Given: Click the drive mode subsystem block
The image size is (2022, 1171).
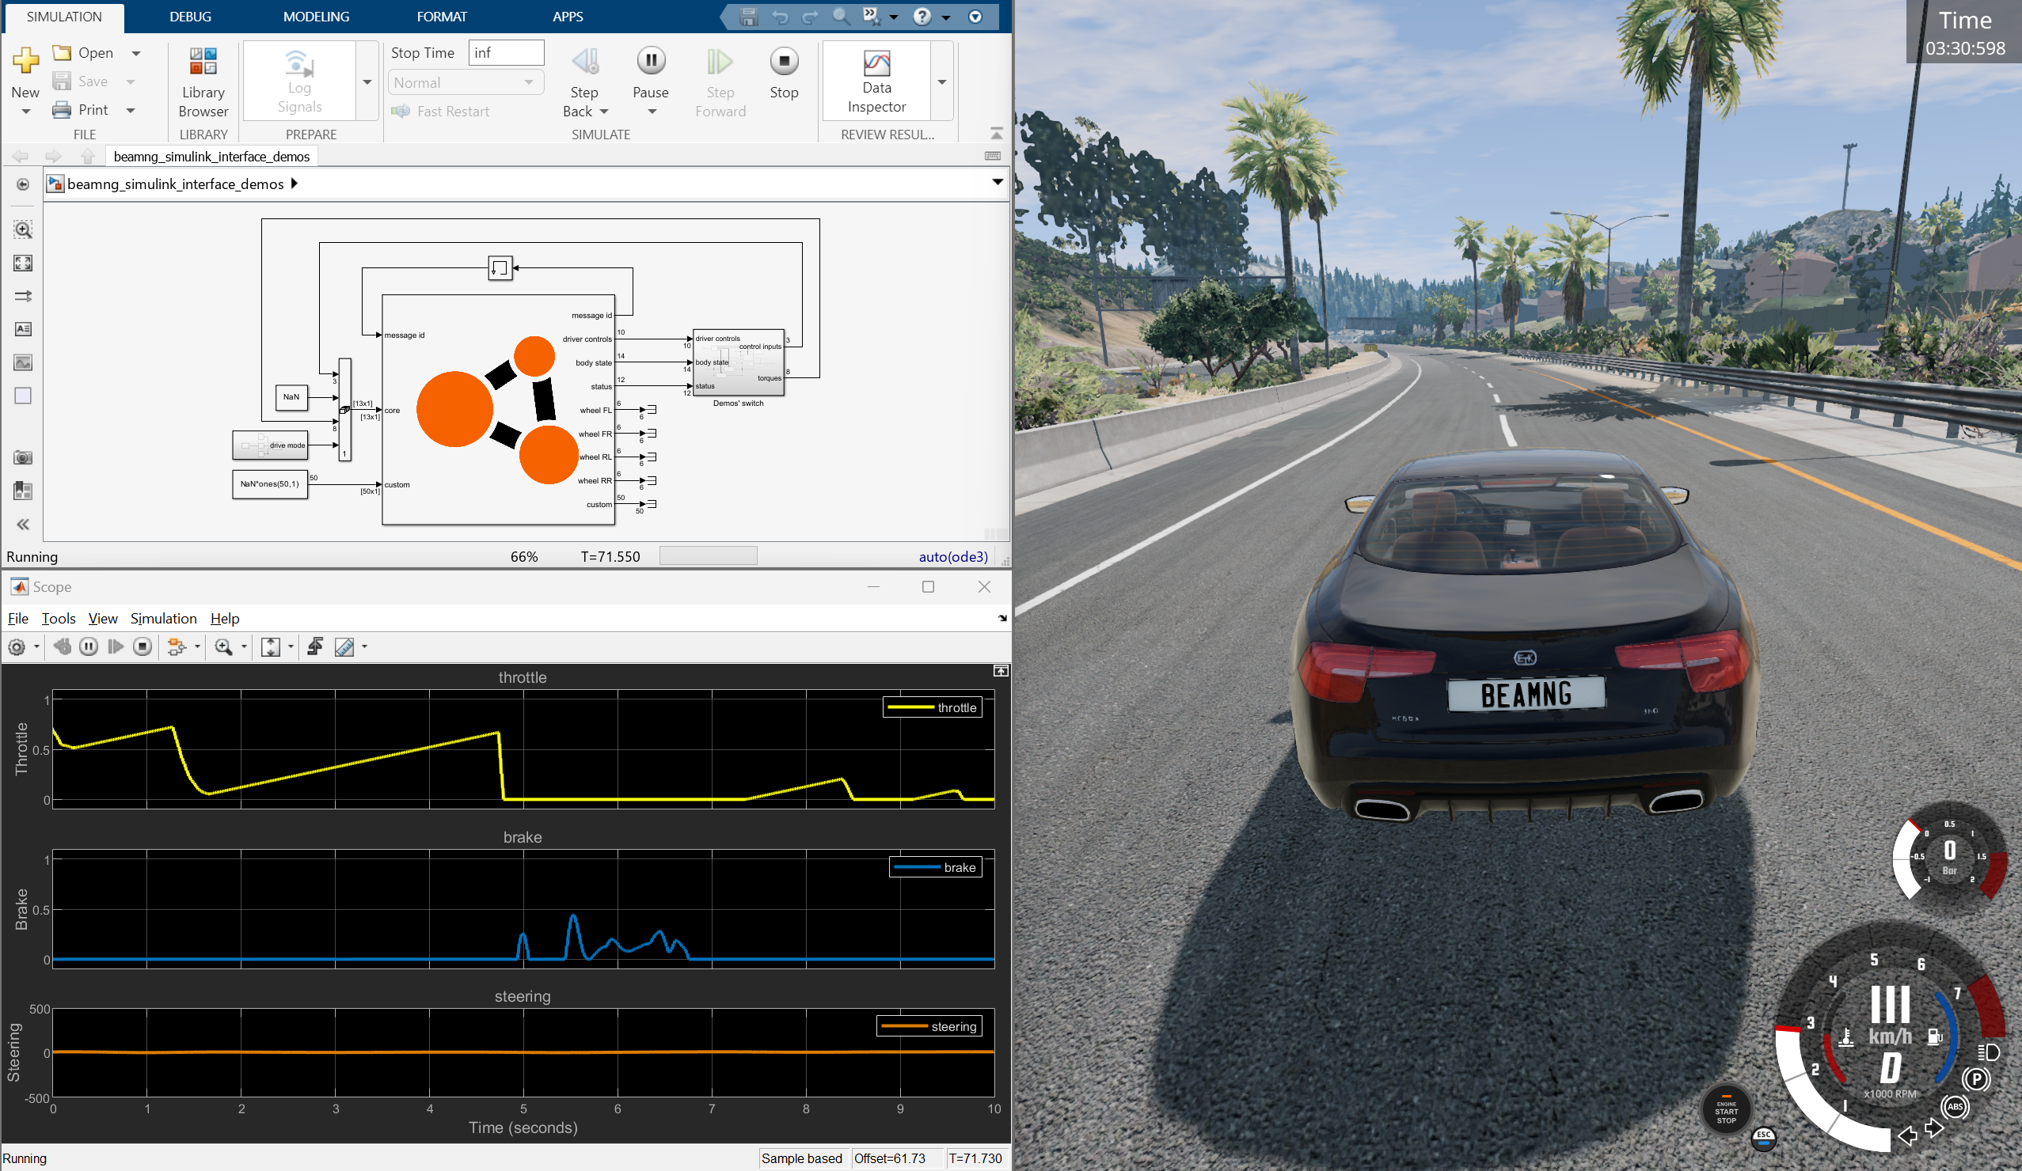Looking at the screenshot, I should tap(271, 445).
